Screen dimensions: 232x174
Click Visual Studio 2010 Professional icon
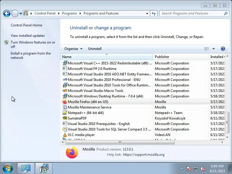click(x=65, y=79)
